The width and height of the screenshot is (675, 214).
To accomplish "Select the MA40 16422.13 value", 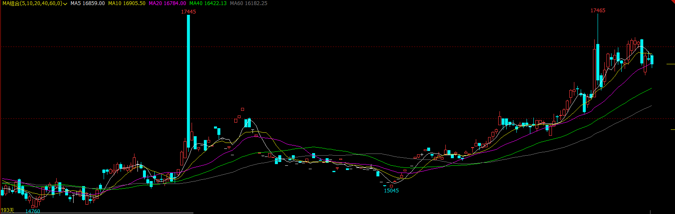I will click(x=208, y=3).
